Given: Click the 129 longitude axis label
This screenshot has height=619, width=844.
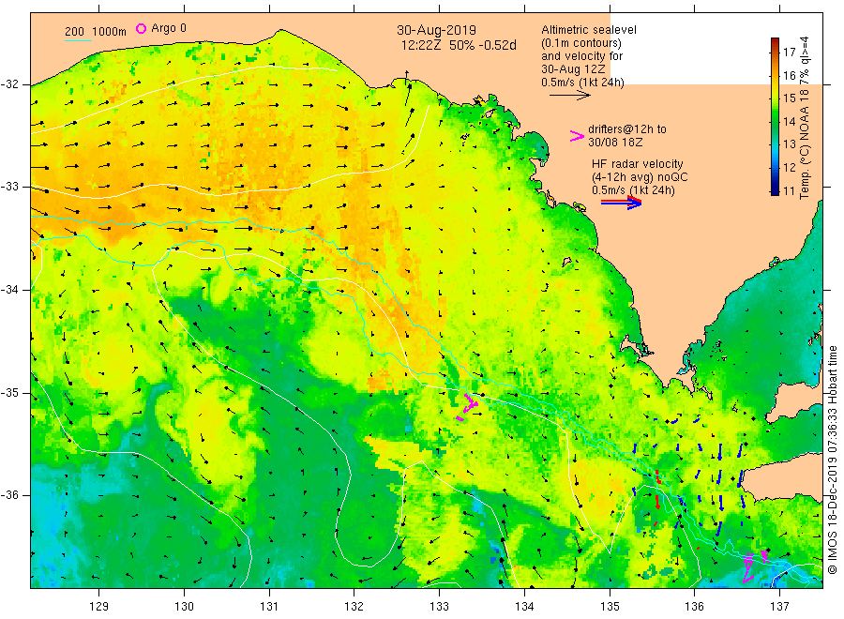Looking at the screenshot, I should 99,607.
